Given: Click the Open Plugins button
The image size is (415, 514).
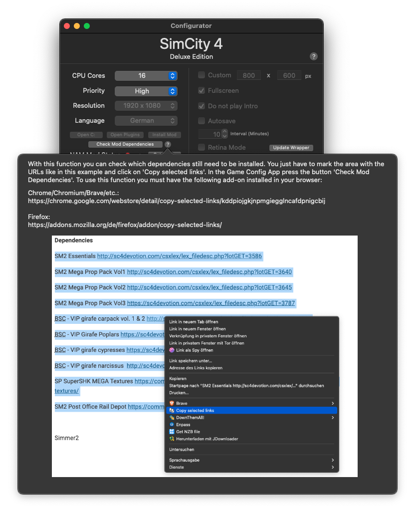Looking at the screenshot, I should (x=125, y=135).
